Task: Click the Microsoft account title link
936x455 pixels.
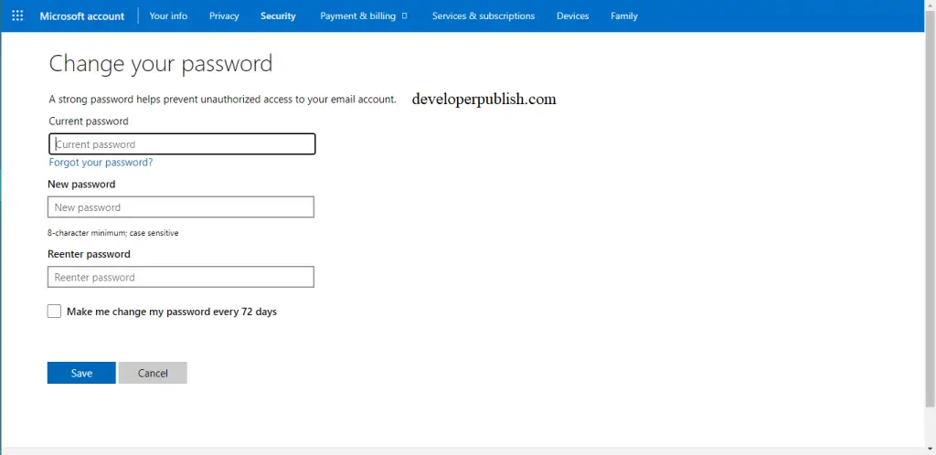Action: pos(81,16)
